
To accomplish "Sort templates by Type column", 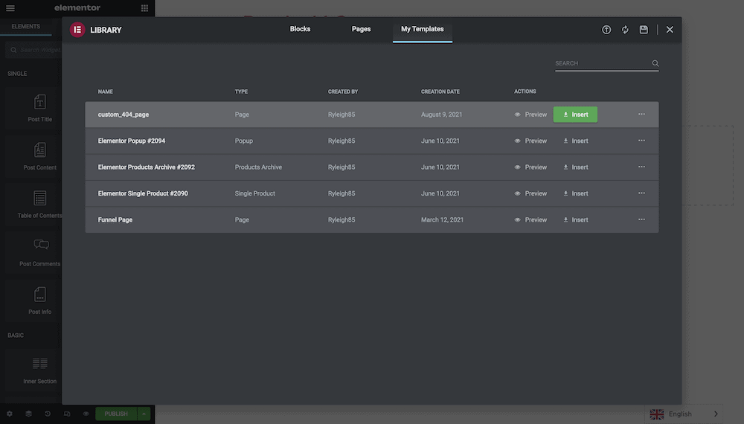I will (241, 91).
